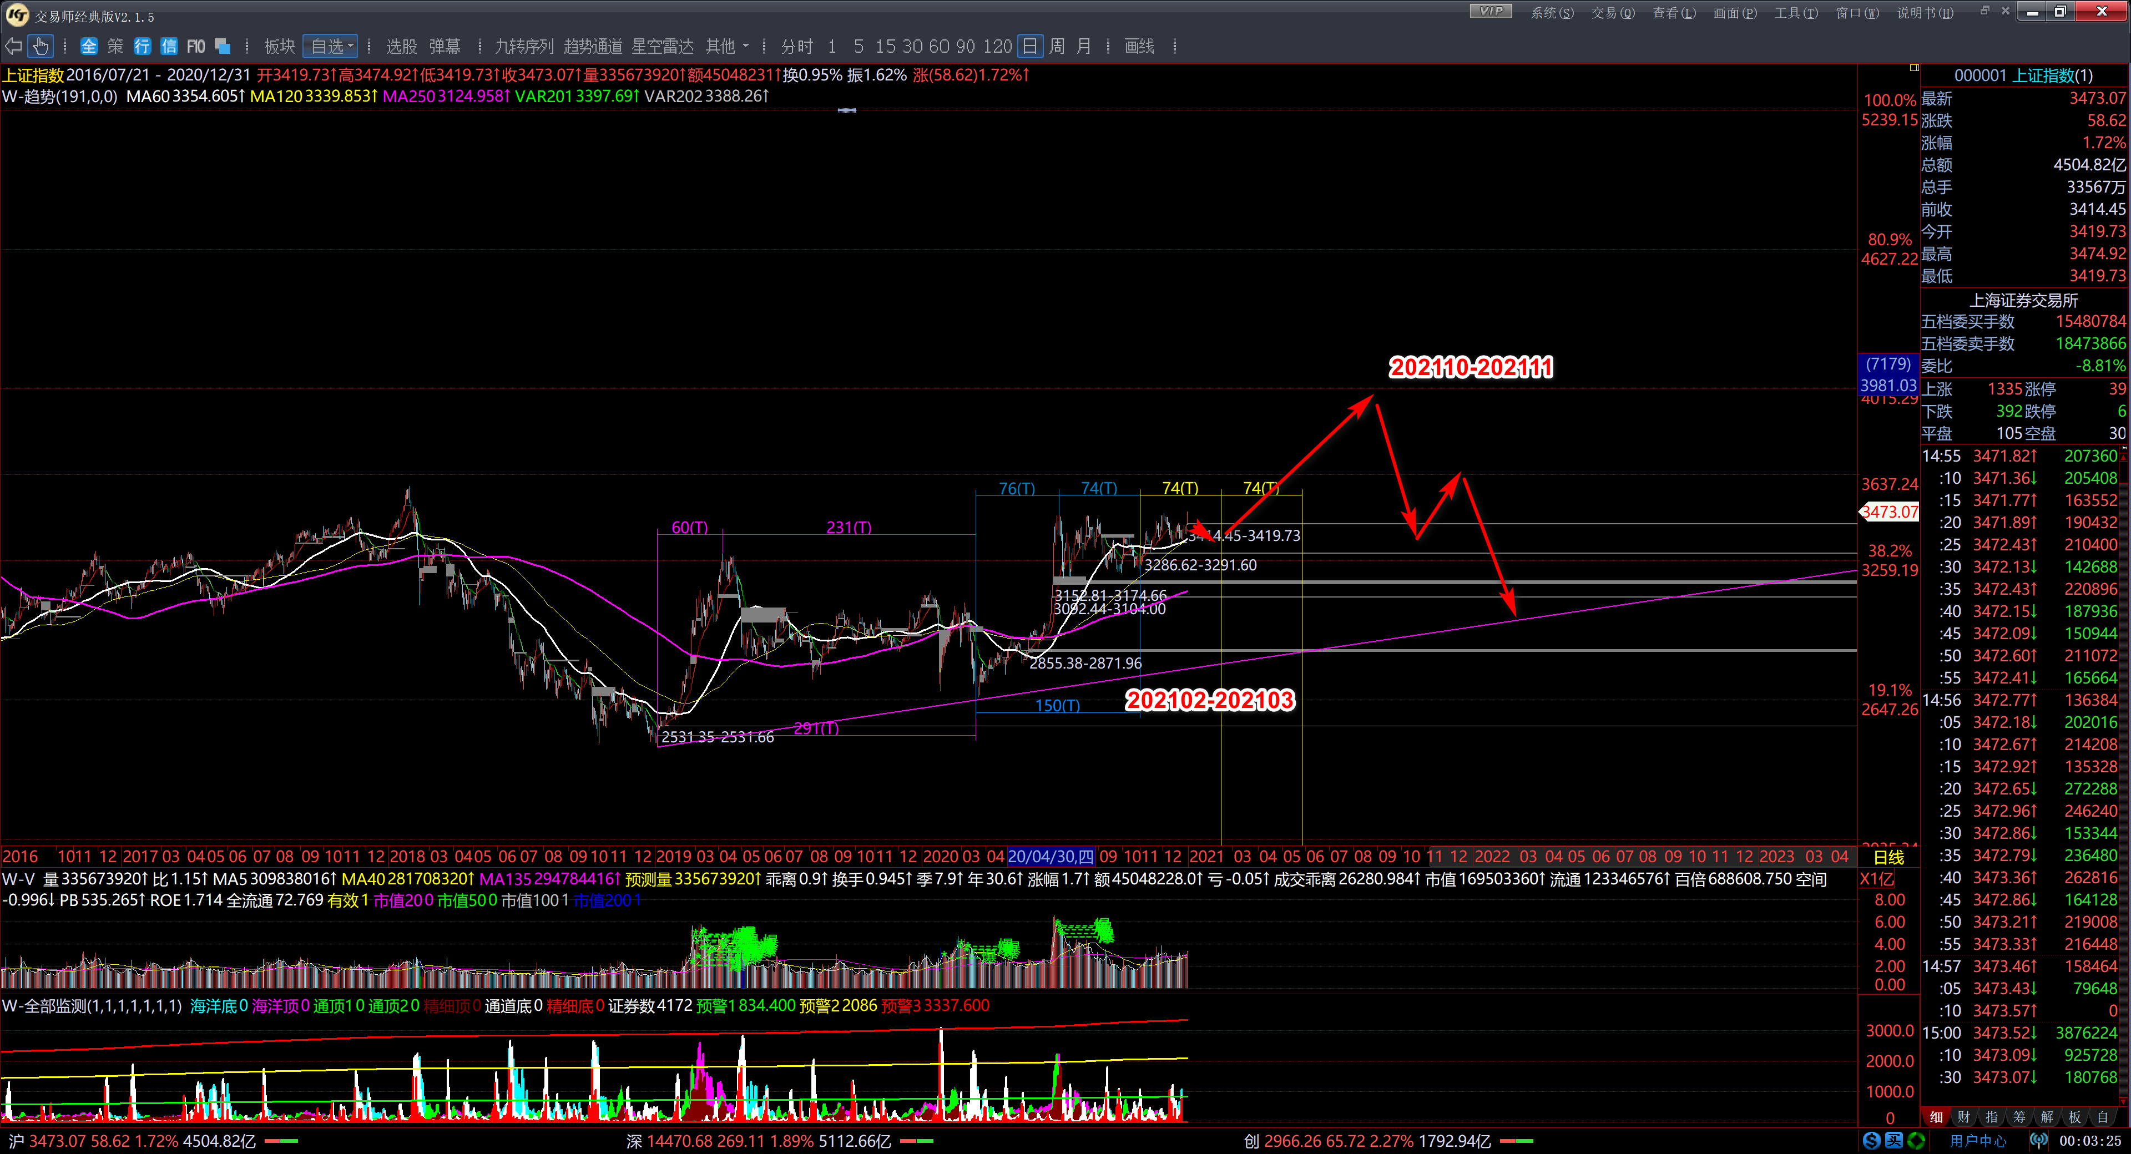This screenshot has width=2131, height=1154.
Task: Click the back arrow icon in toolbar
Action: pos(13,46)
